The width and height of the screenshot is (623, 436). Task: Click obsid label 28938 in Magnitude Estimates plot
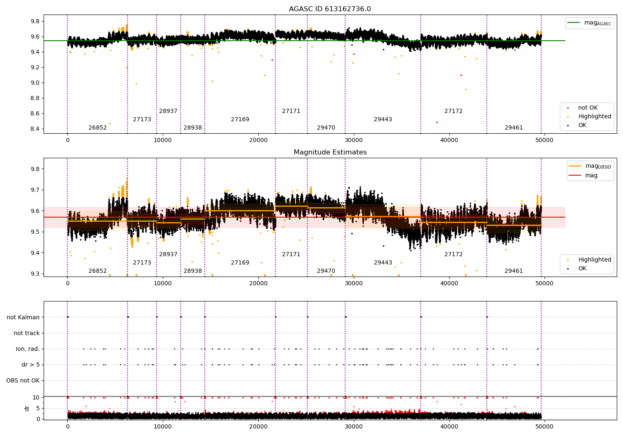tap(193, 271)
